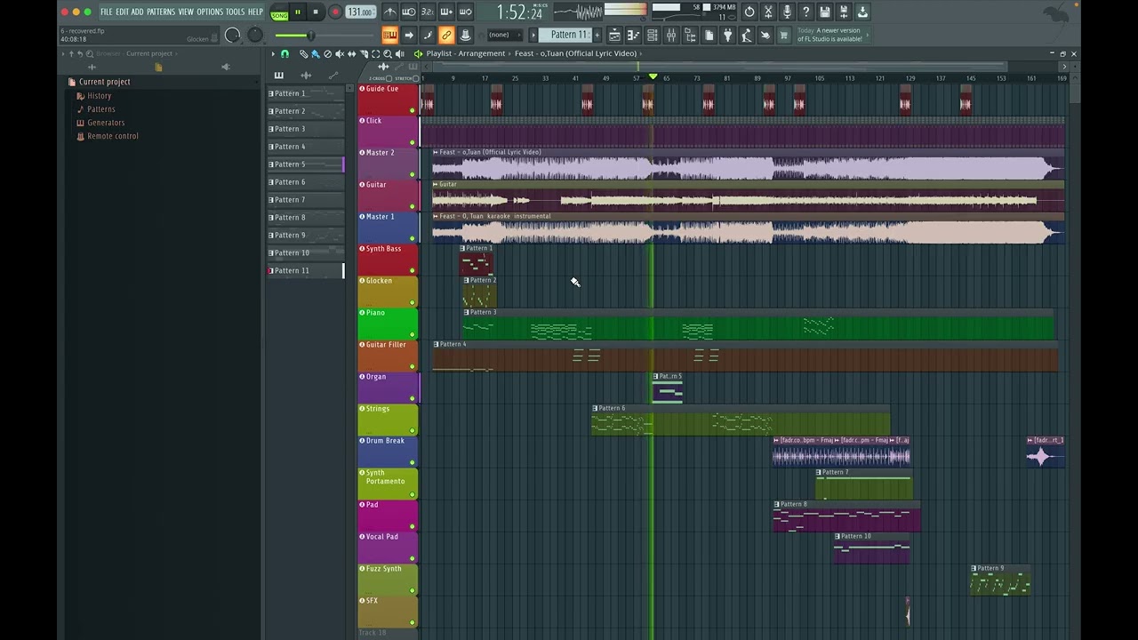Image resolution: width=1138 pixels, height=640 pixels.
Task: Open help with question mark icon
Action: tap(805, 12)
